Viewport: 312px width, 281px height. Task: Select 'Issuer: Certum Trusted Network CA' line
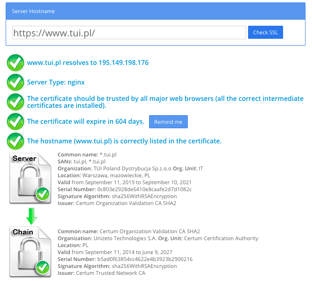(101, 273)
